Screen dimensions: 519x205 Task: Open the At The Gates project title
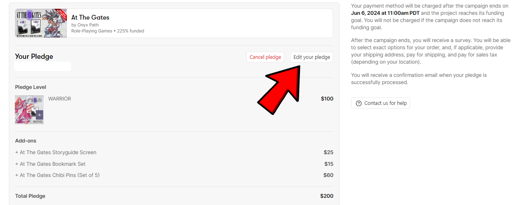tap(90, 17)
